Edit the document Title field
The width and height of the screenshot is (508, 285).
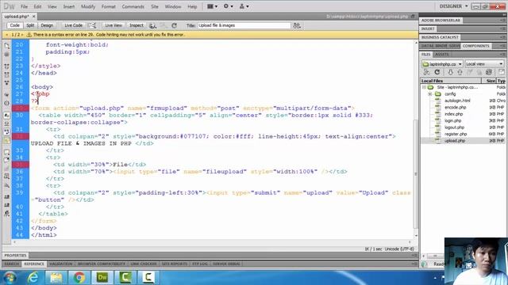tap(244, 25)
